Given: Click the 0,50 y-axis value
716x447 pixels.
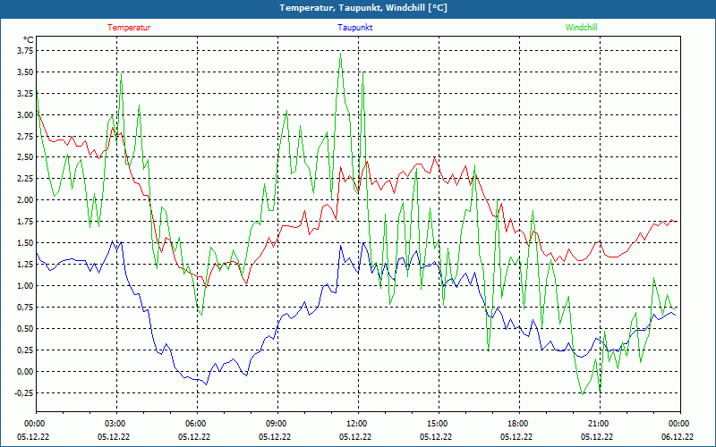Looking at the screenshot, I should pos(26,329).
